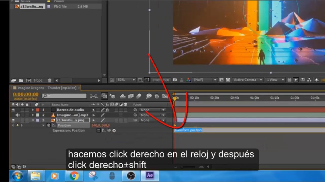Open the Composition Mini-Flowchart icon

94,96
